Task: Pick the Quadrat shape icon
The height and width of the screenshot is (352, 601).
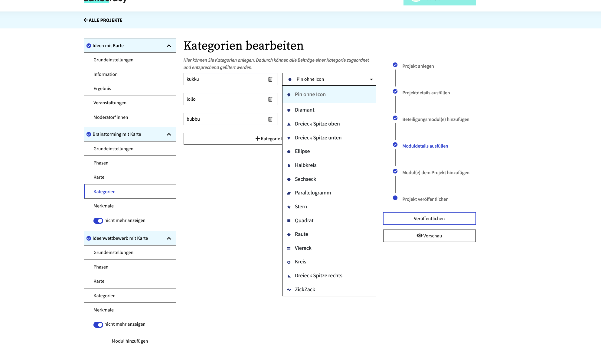Action: (304, 220)
